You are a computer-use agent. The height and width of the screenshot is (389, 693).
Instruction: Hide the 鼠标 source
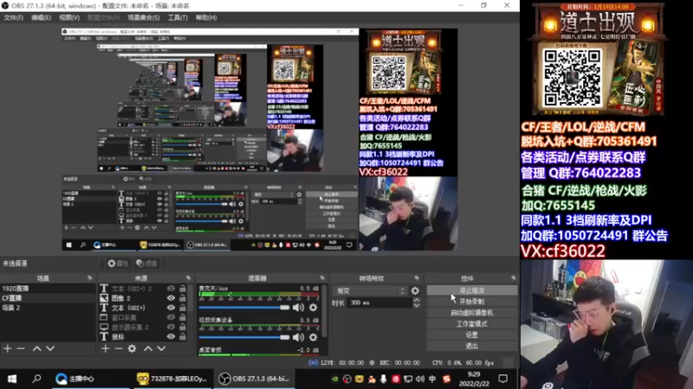click(171, 336)
